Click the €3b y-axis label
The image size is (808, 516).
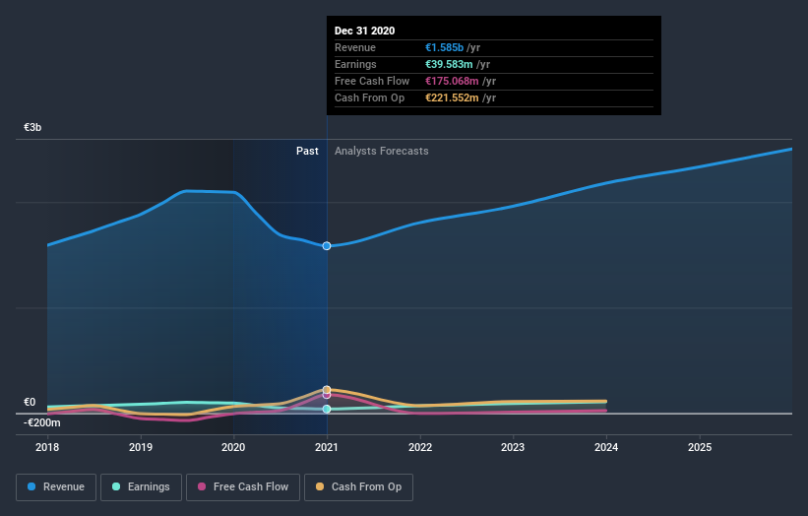(x=32, y=127)
